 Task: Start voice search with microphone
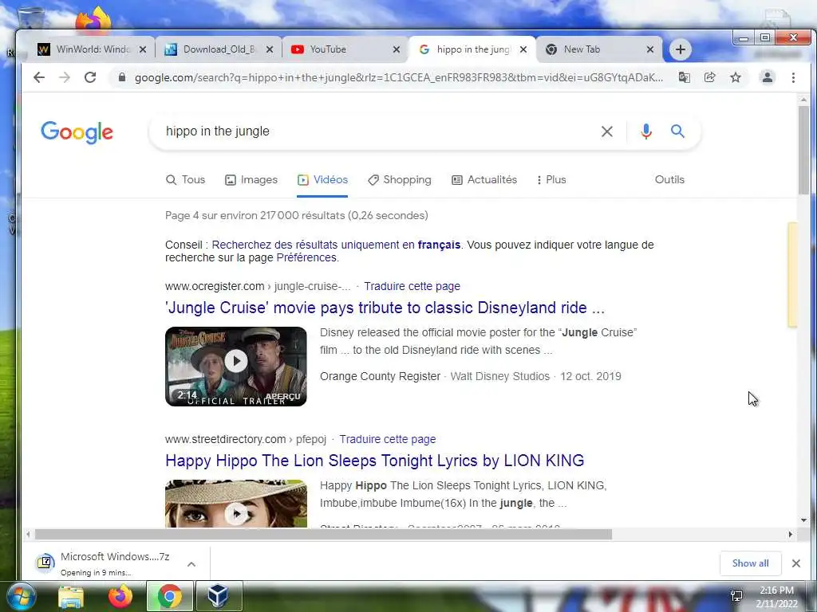(x=646, y=131)
